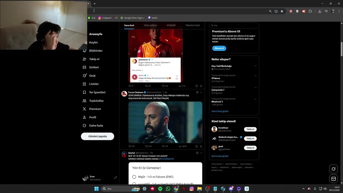Switch to the Sana özel tab

coord(129,25)
